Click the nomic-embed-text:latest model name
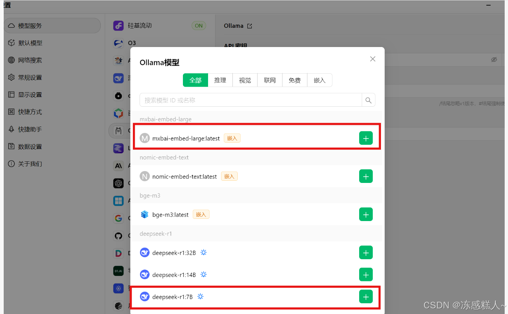The width and height of the screenshot is (508, 314). click(x=184, y=177)
